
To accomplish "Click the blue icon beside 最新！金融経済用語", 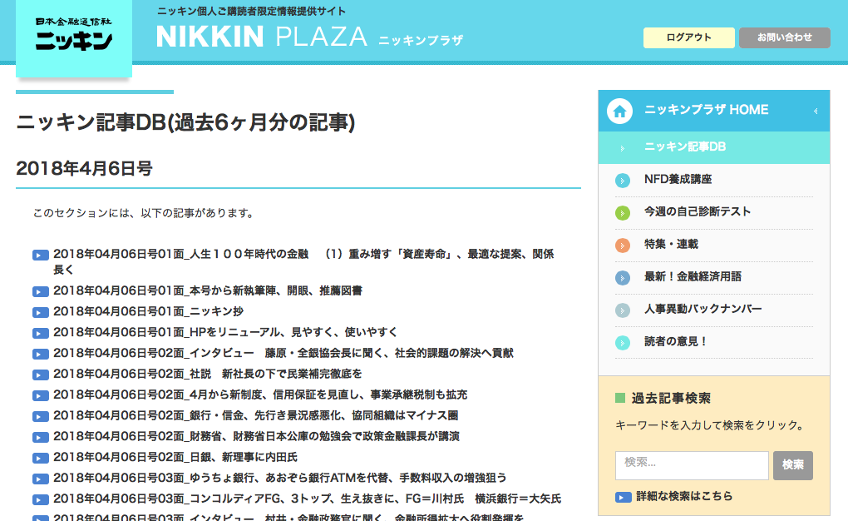I will pos(623,278).
